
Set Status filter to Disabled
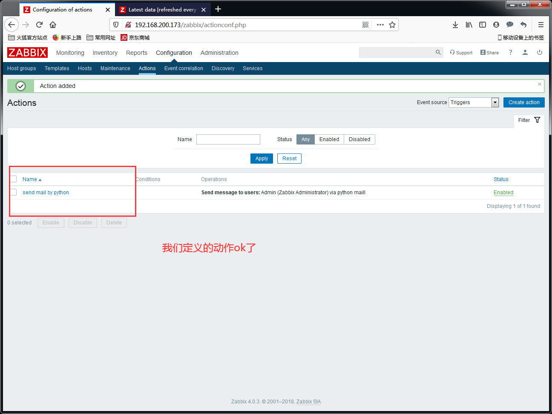click(359, 139)
